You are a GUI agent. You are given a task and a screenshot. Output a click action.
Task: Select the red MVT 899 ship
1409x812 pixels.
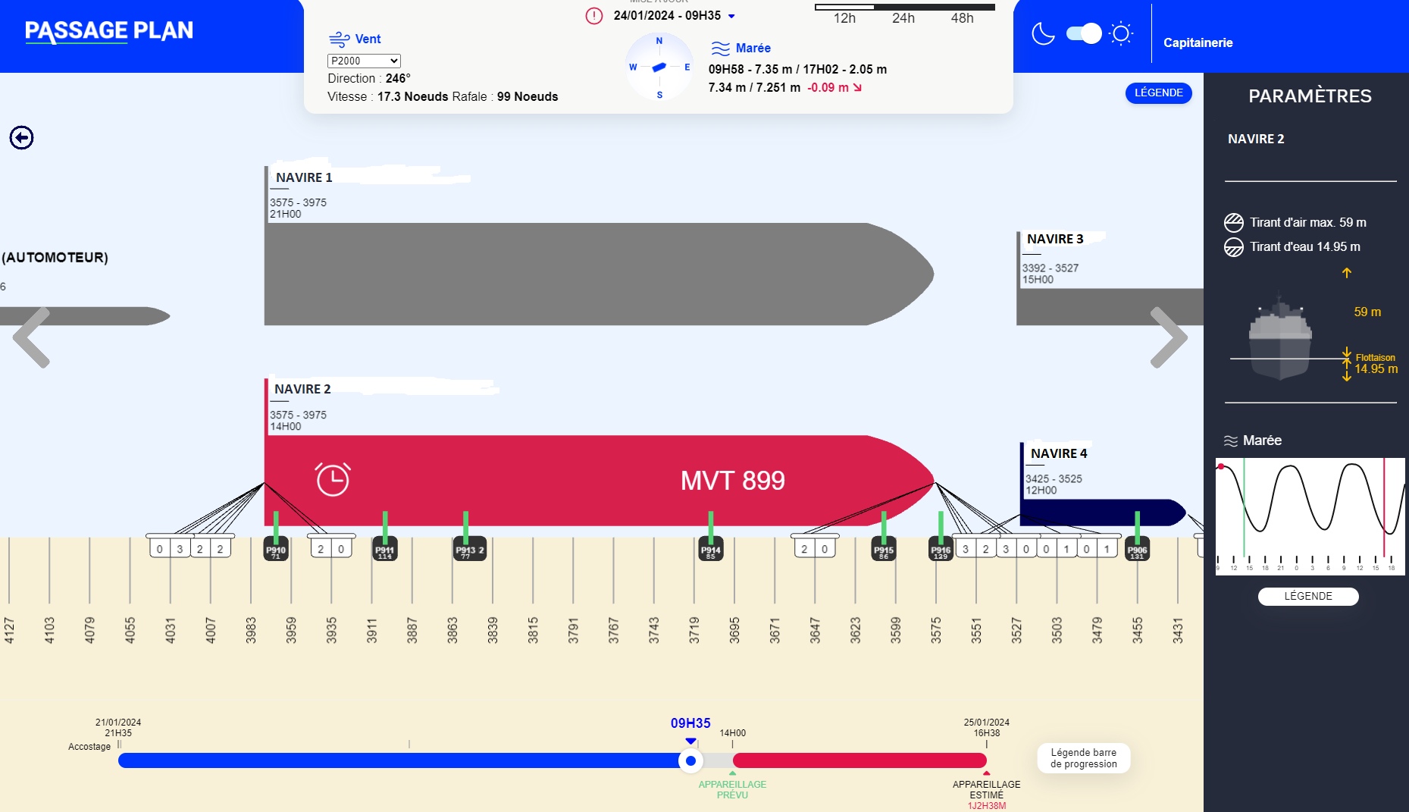pyautogui.click(x=599, y=480)
